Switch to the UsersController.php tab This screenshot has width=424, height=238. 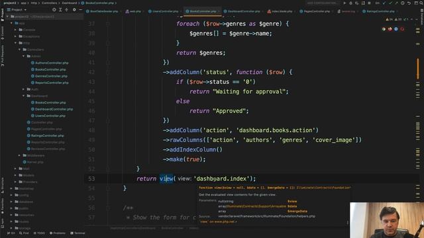164,11
